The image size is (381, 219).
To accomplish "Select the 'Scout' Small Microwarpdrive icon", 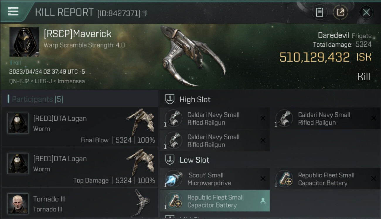I will [174, 179].
